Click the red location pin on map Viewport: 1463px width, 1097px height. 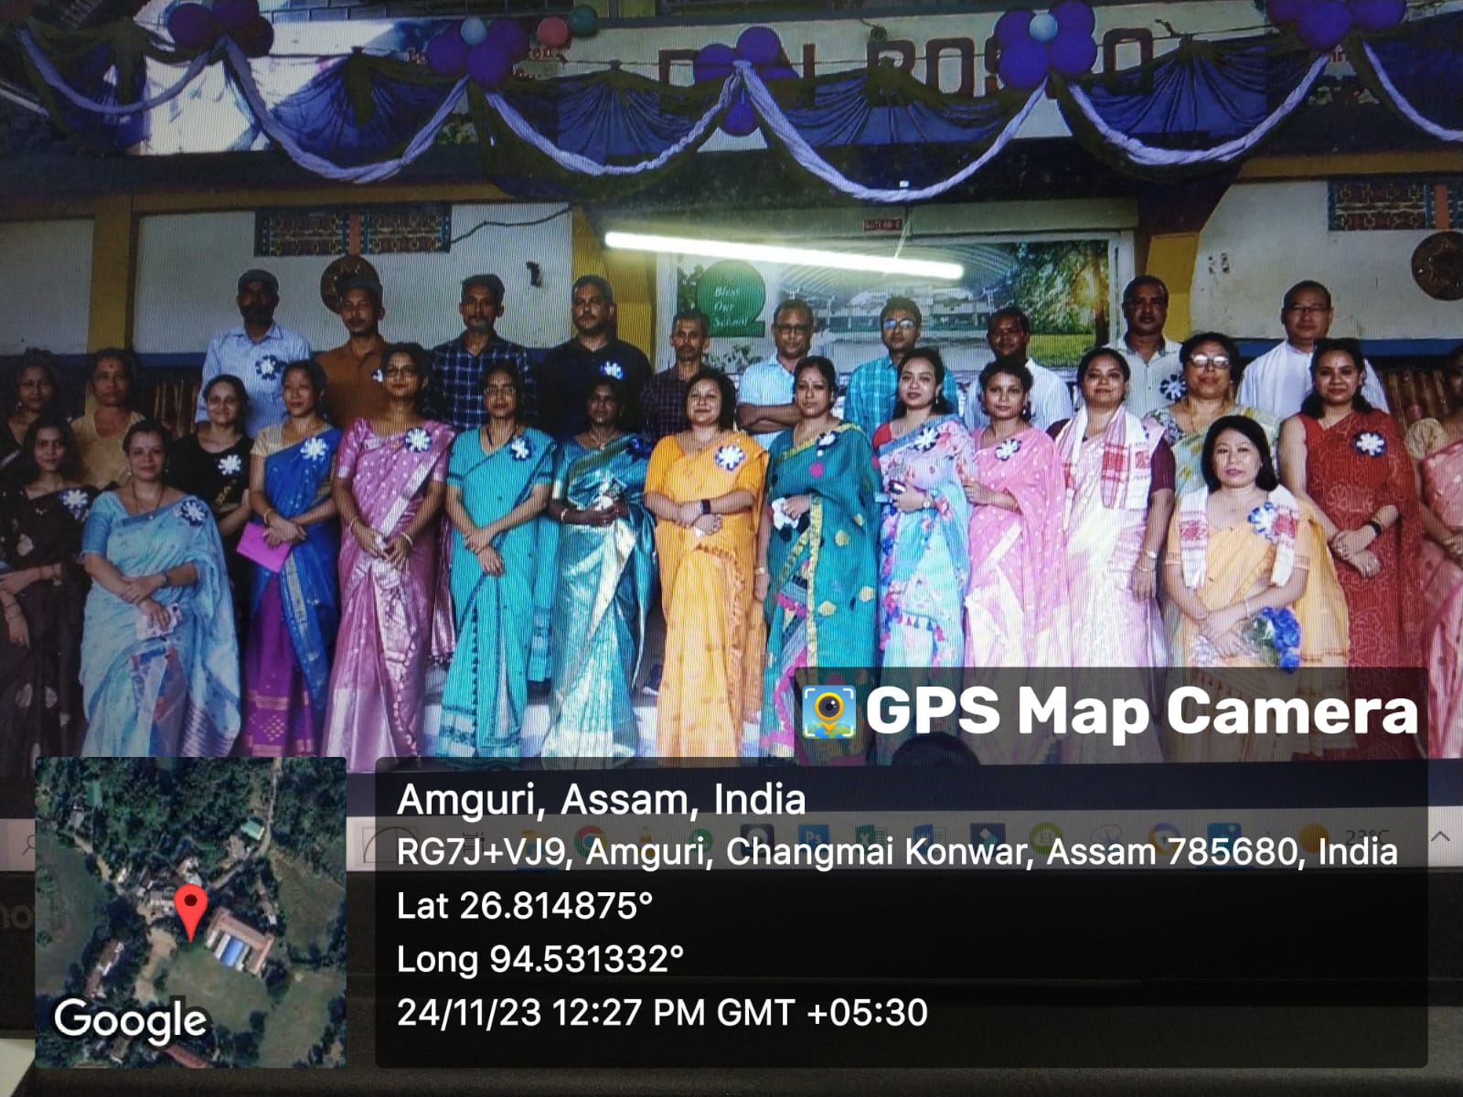point(190,910)
